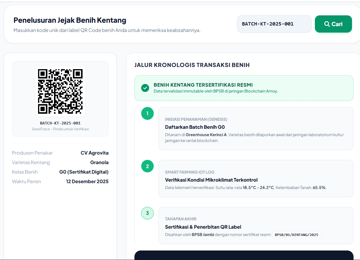Viewport: 360px width, 260px height.
Task: Click the SMART FARMING IOT LOG label
Action: (x=190, y=172)
